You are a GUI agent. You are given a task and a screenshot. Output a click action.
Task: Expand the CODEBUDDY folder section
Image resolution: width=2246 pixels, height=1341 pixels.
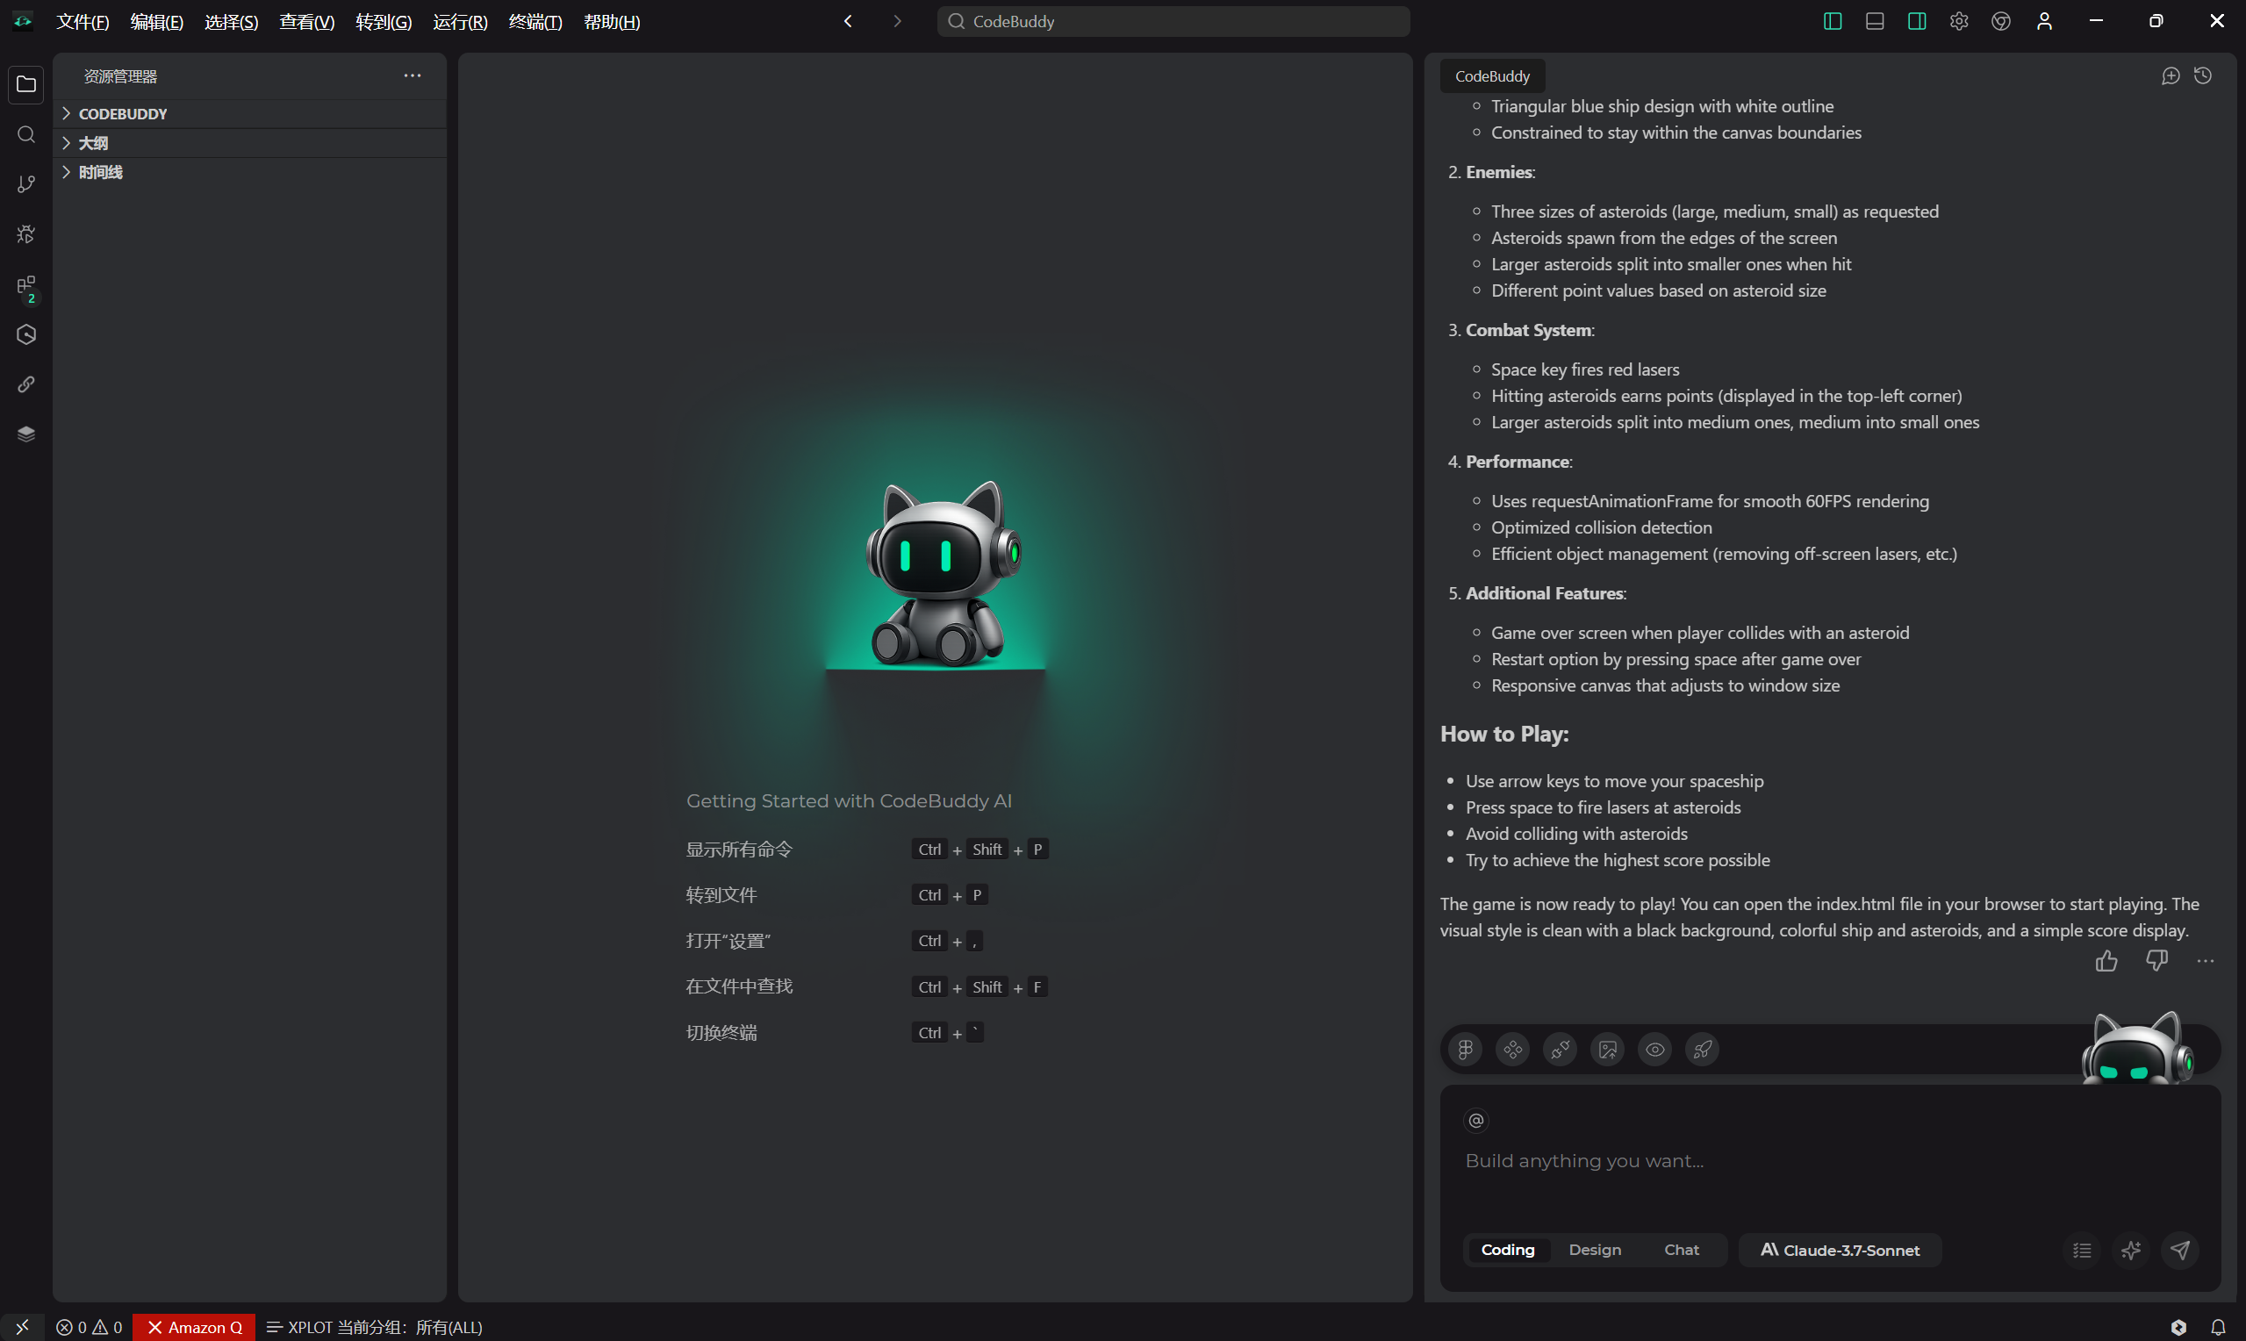(123, 114)
